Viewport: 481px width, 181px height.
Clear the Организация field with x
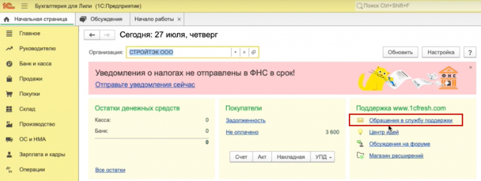click(244, 53)
